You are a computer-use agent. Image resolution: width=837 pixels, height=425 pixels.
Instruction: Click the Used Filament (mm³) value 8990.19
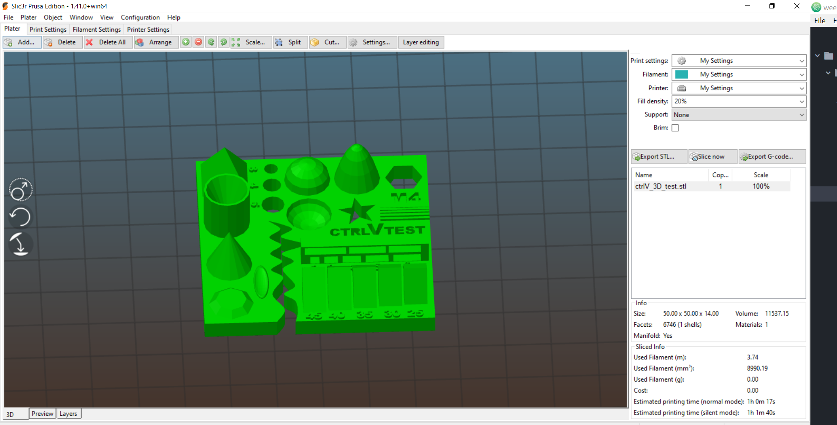click(757, 369)
